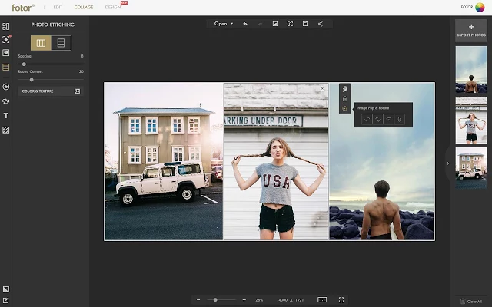This screenshot has height=307, width=492.
Task: Click the 28% zoom value
Action: (x=259, y=300)
